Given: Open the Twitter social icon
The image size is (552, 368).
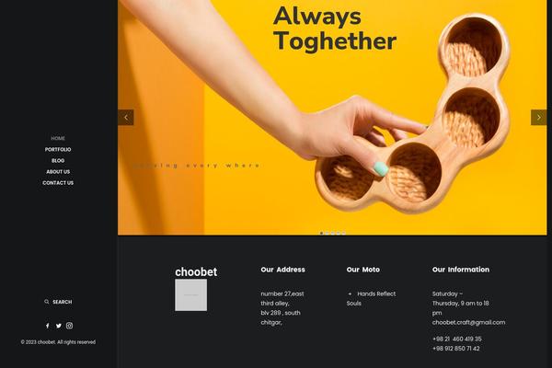Looking at the screenshot, I should point(59,326).
